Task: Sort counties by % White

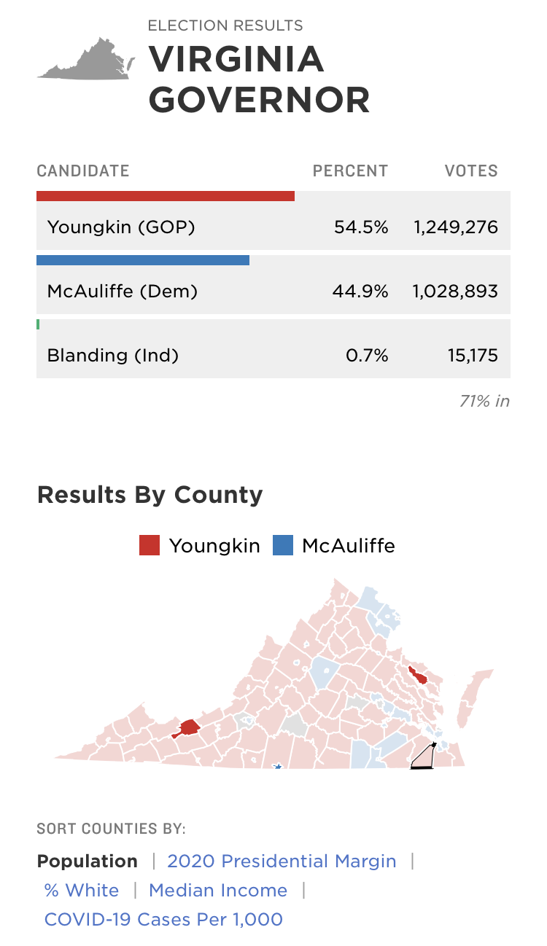Action: 82,890
